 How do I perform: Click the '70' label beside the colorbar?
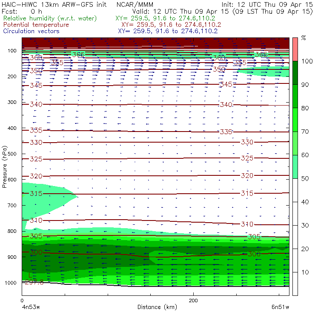click(305, 132)
